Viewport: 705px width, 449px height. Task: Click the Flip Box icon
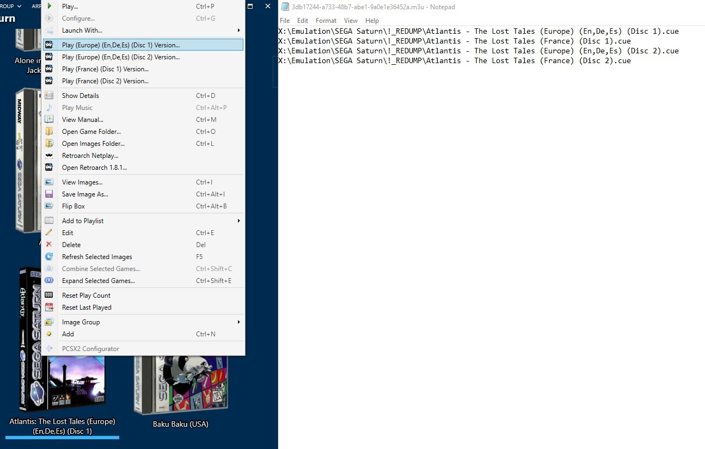(x=49, y=206)
